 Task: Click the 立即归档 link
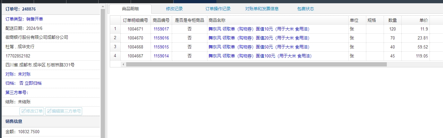point(33,83)
